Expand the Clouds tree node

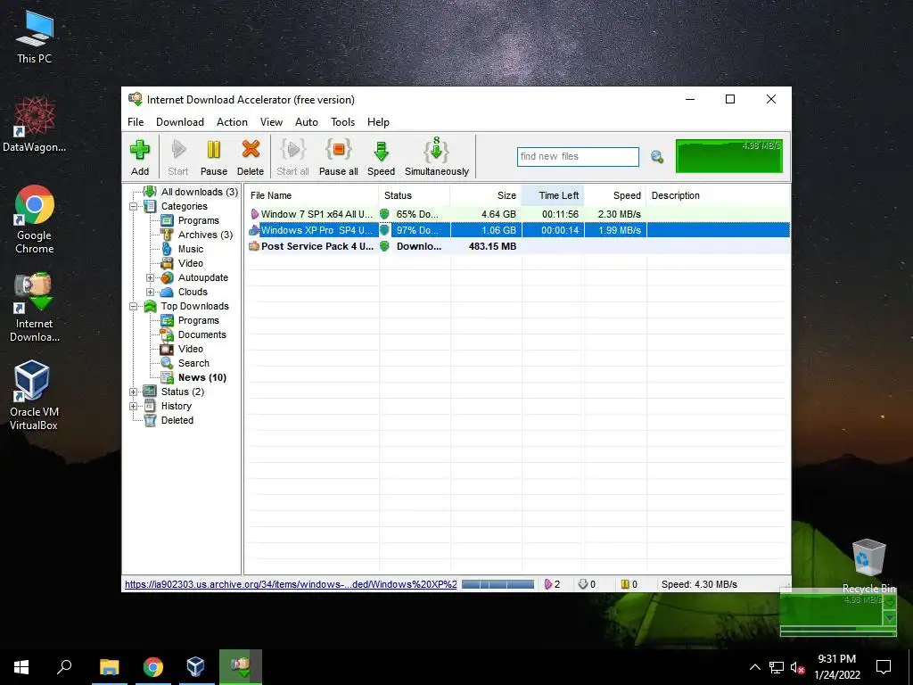point(150,292)
